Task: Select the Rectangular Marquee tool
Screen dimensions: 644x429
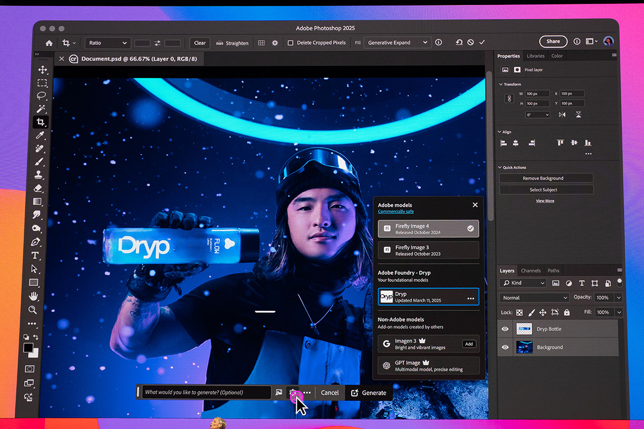Action: [x=42, y=83]
